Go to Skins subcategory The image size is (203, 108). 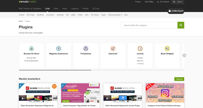(87, 15)
